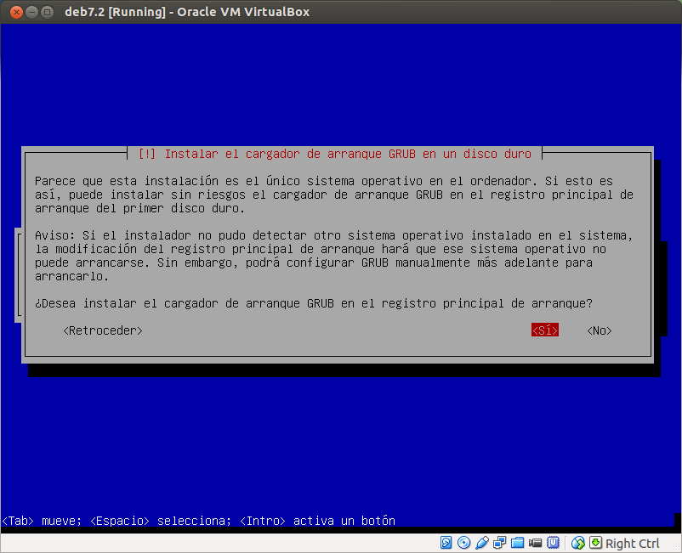Choose the No button to skip GRUB install

[598, 330]
